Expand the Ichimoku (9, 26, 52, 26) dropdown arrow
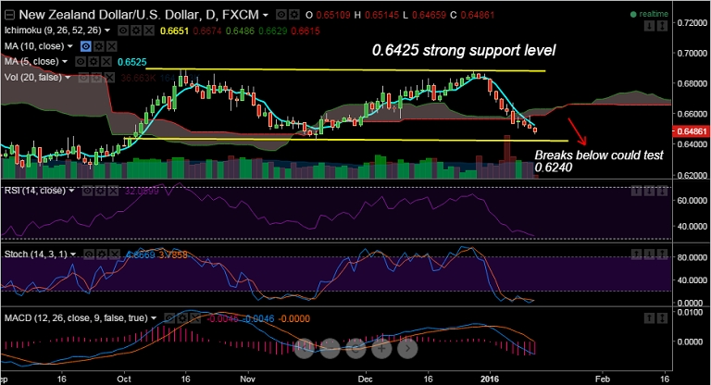The height and width of the screenshot is (385, 711). click(x=107, y=31)
